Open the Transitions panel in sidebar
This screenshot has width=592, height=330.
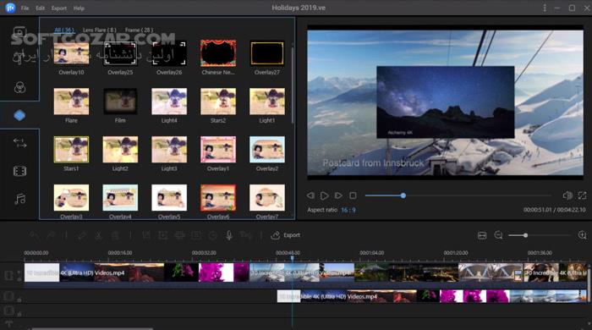tap(19, 143)
